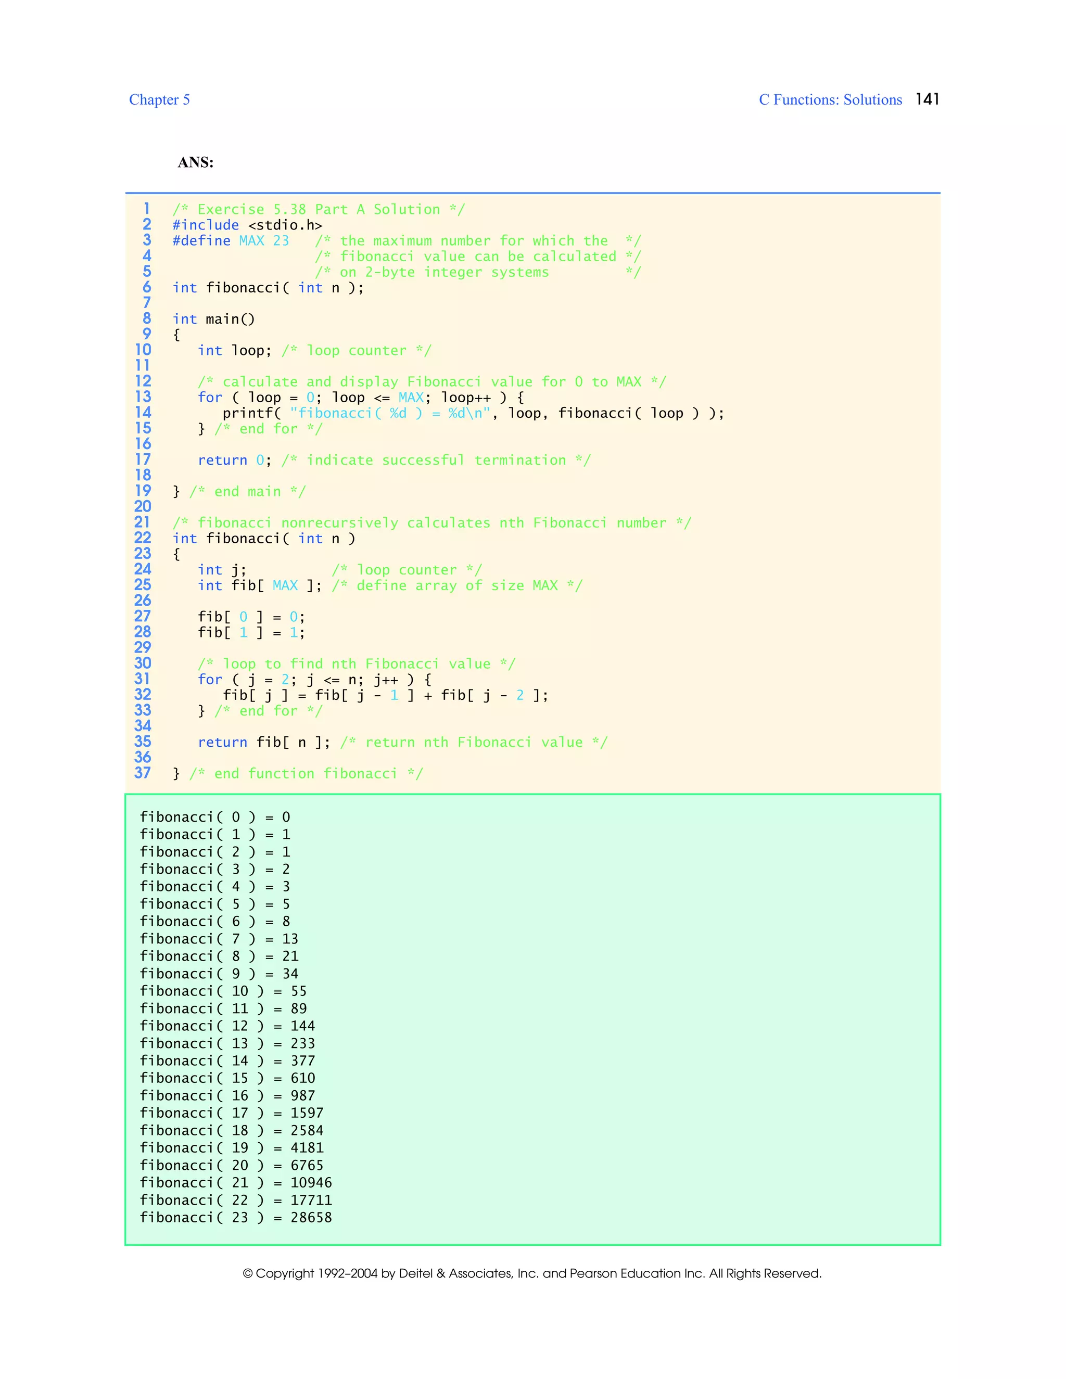This screenshot has width=1066, height=1379.
Task: Click the '#define MAX 23' directive
Action: (x=231, y=240)
